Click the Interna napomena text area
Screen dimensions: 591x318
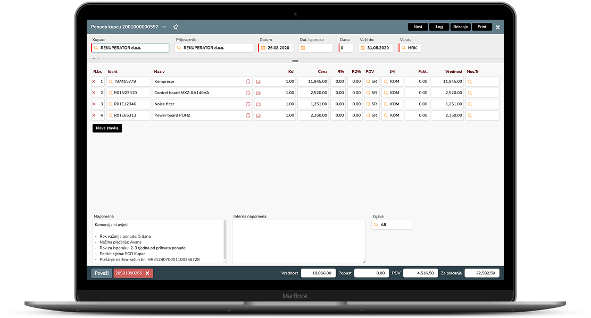[299, 241]
